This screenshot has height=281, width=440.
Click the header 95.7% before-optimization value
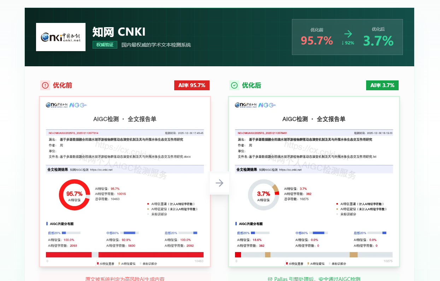point(317,41)
